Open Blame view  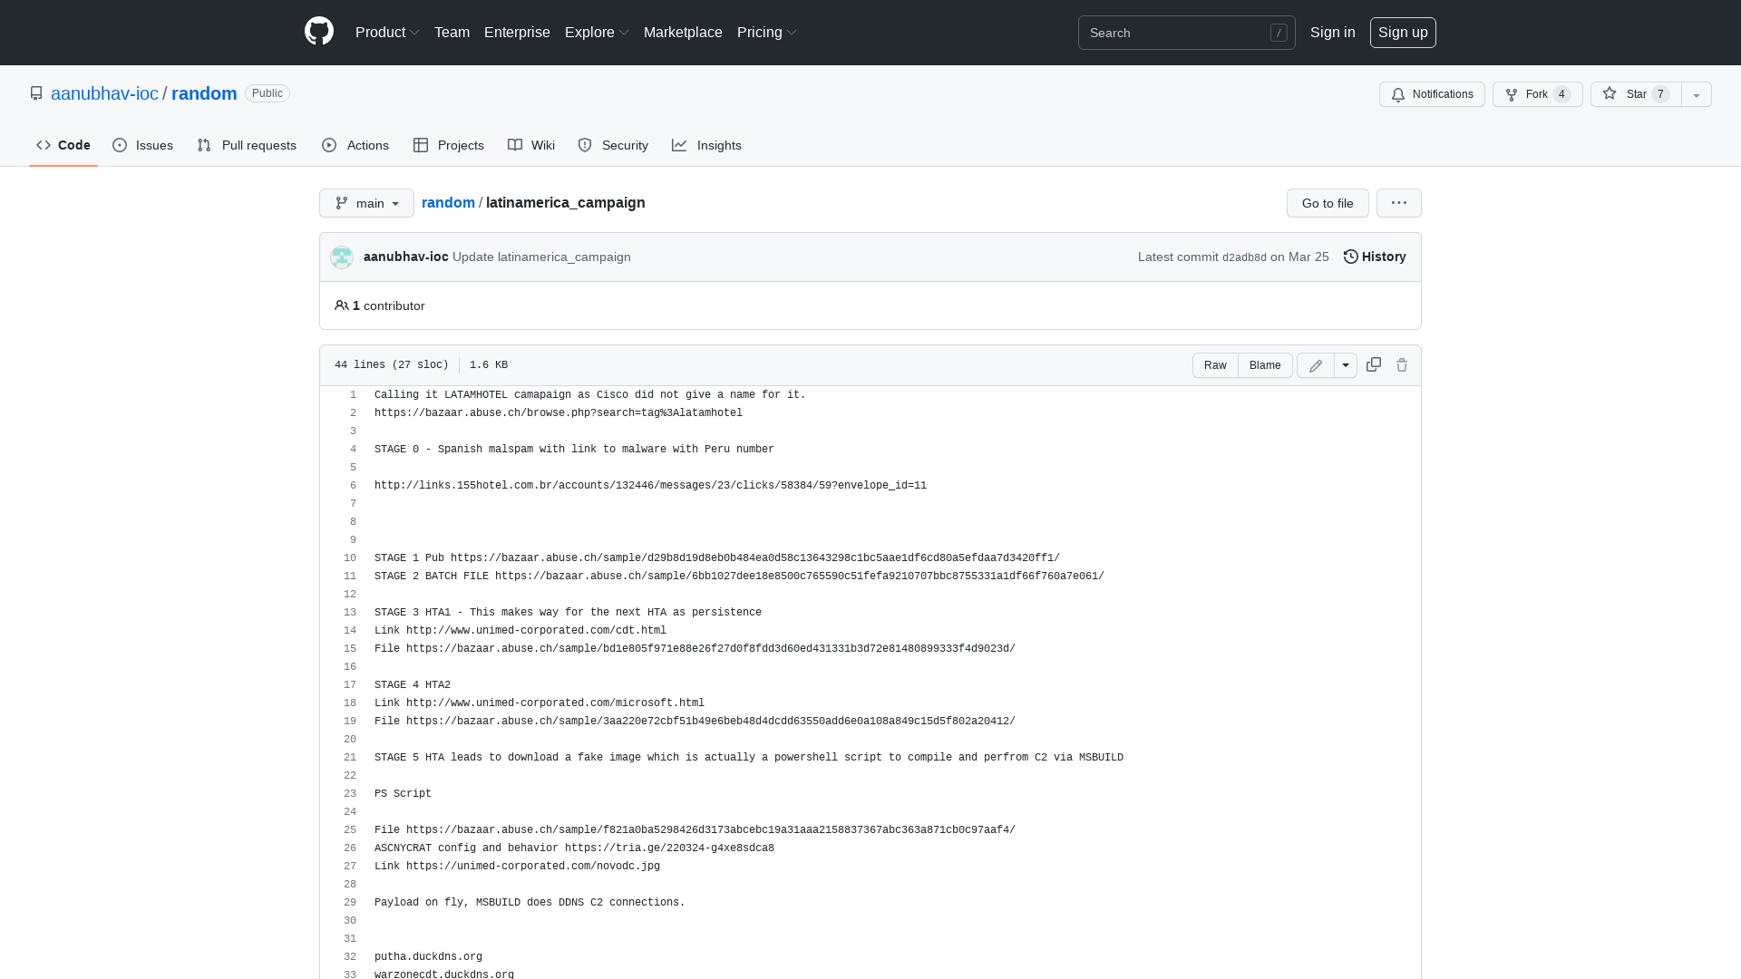1265,365
